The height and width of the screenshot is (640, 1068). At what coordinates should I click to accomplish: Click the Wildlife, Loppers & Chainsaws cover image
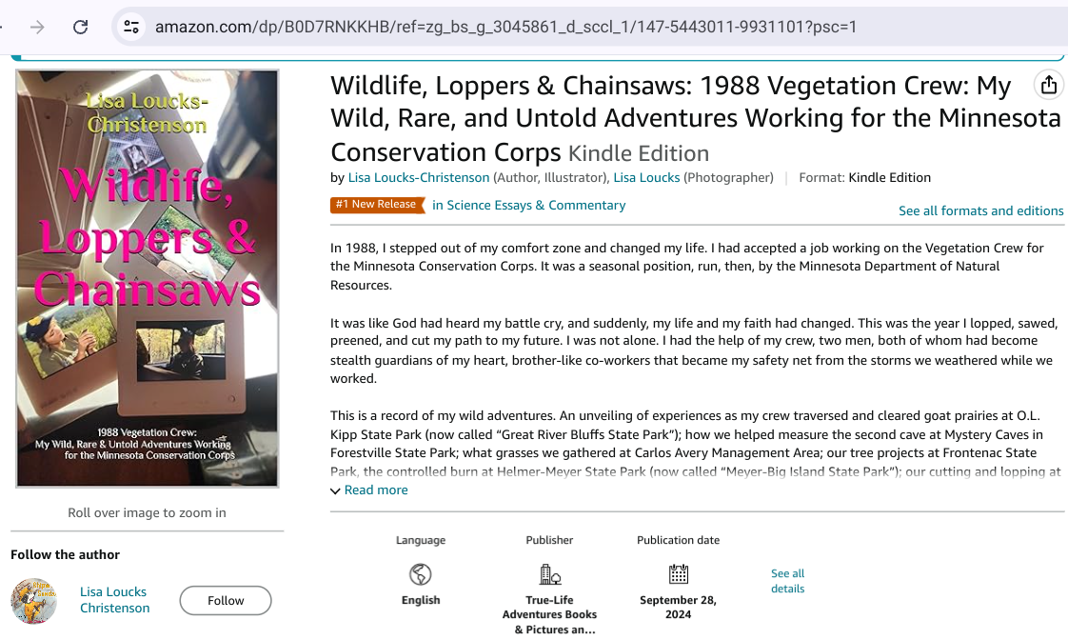[146, 276]
